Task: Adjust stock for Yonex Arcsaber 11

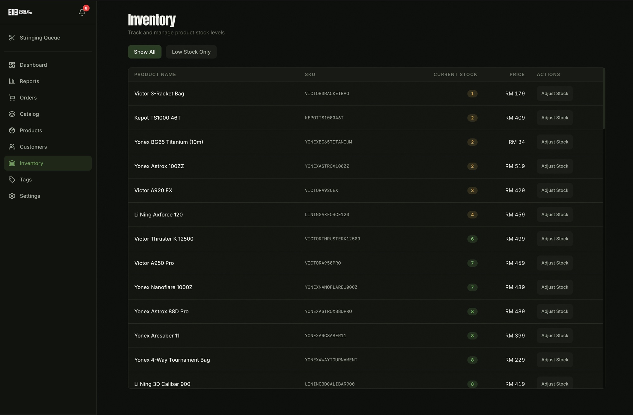Action: [555, 336]
